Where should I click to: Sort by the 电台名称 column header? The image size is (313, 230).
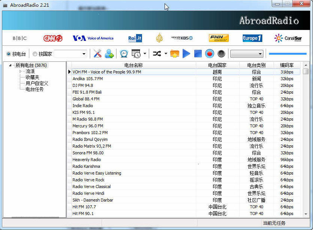pyautogui.click(x=133, y=65)
